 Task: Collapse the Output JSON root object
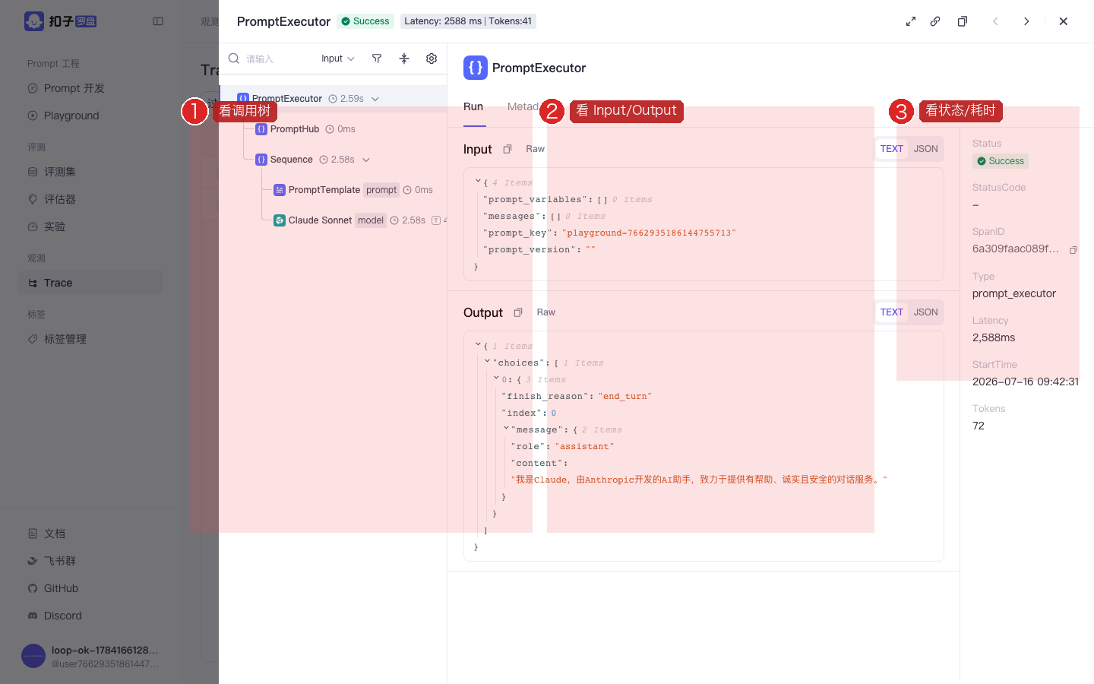478,345
